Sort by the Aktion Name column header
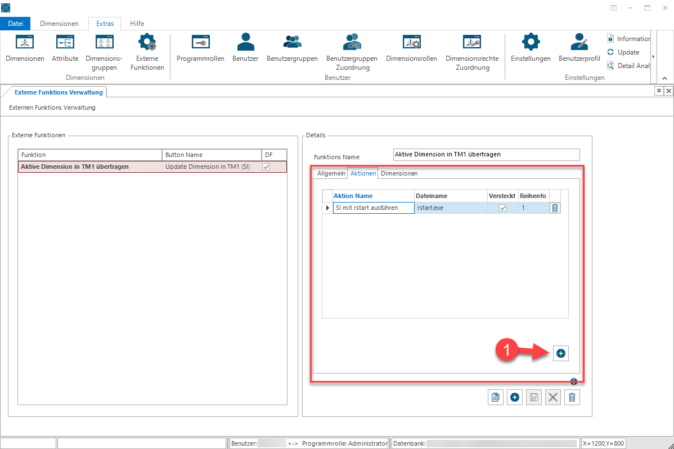 pyautogui.click(x=373, y=196)
